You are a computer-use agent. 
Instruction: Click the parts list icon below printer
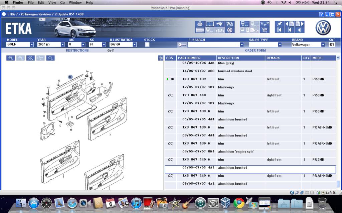[199, 30]
